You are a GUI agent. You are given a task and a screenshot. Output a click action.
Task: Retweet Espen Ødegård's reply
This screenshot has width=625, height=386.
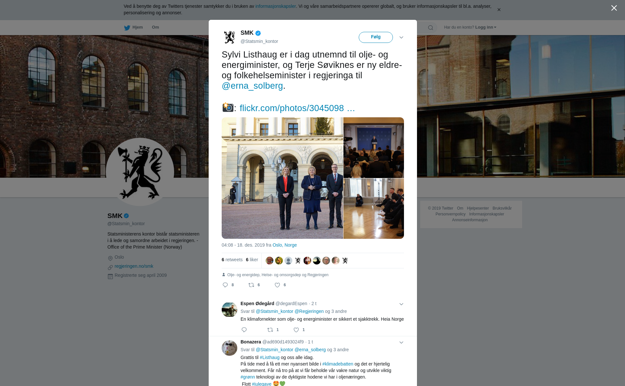pyautogui.click(x=270, y=330)
